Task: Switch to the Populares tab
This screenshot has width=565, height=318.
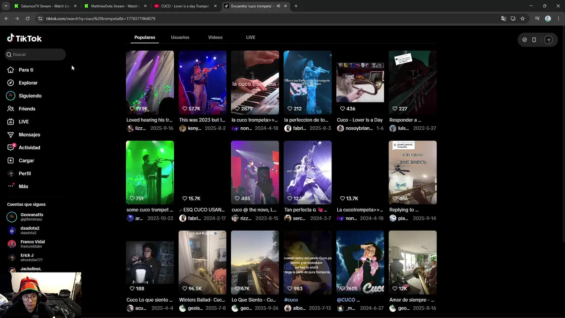Action: tap(145, 38)
